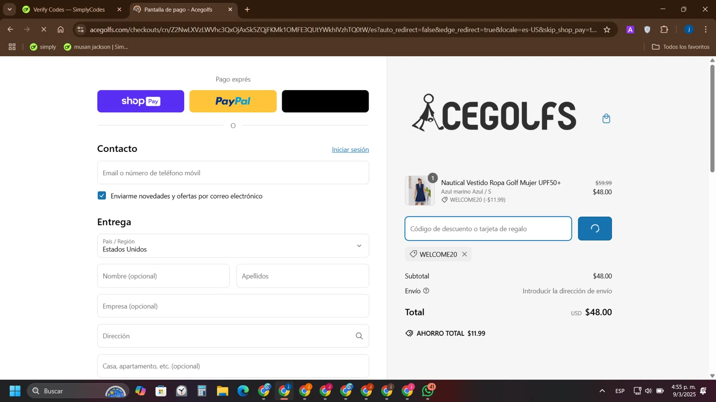This screenshot has height=402, width=716.
Task: Pay with Shop Pay button
Action: tap(141, 101)
